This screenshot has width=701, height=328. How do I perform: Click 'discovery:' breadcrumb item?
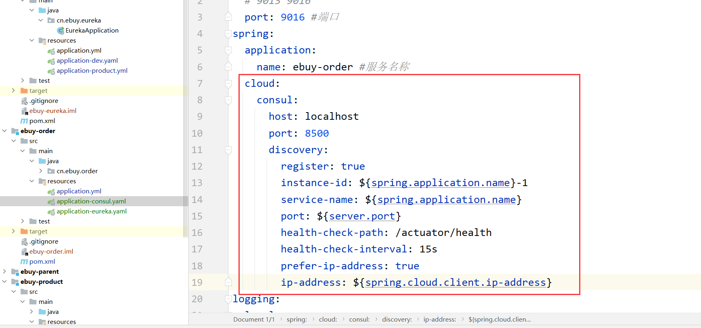coord(397,320)
